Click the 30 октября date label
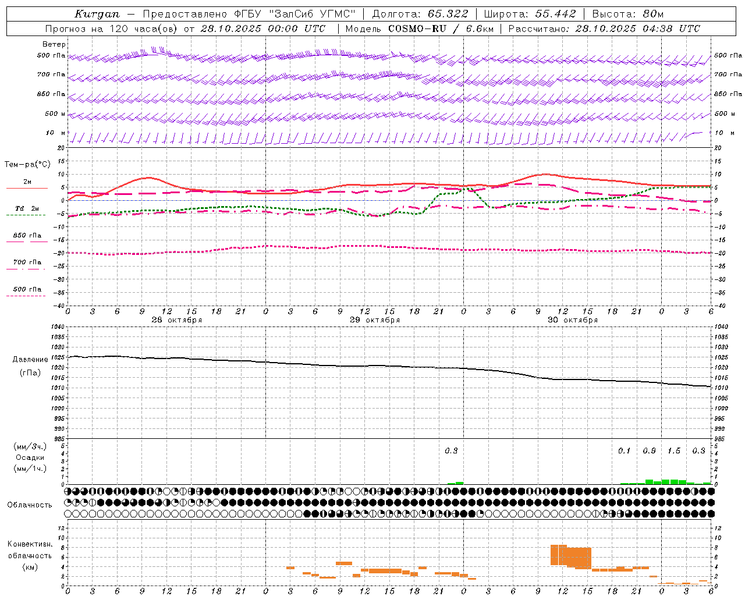 point(573,320)
